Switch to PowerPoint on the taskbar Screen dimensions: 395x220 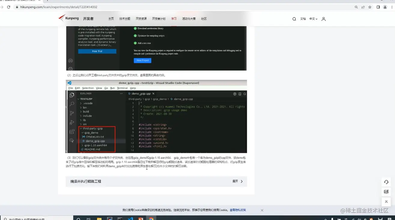pyautogui.click(x=141, y=219)
